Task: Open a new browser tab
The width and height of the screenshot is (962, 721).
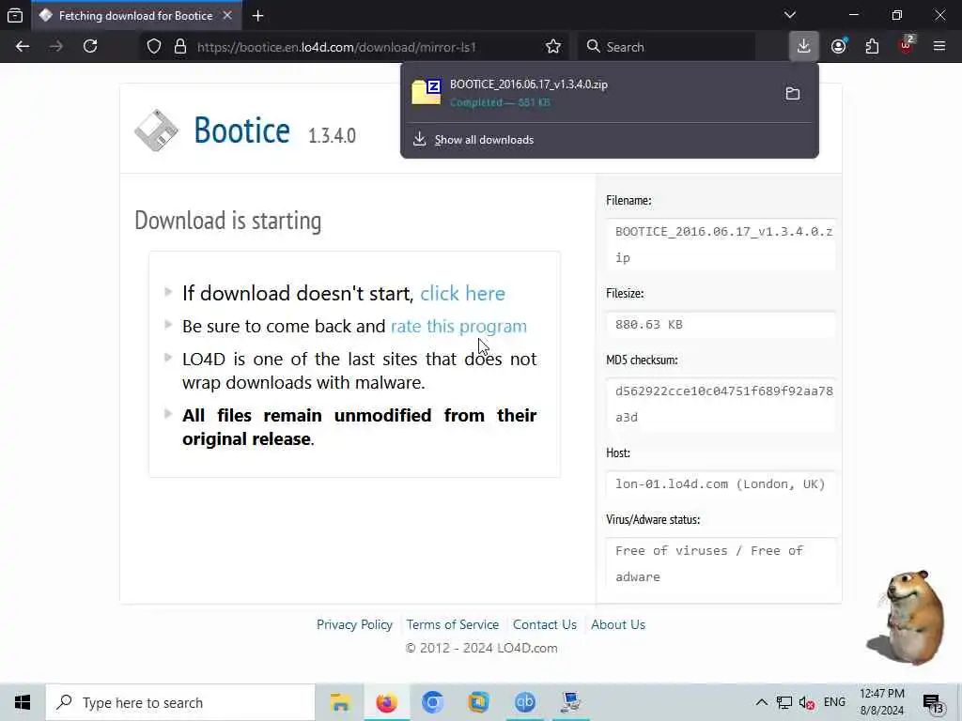Action: [x=258, y=16]
